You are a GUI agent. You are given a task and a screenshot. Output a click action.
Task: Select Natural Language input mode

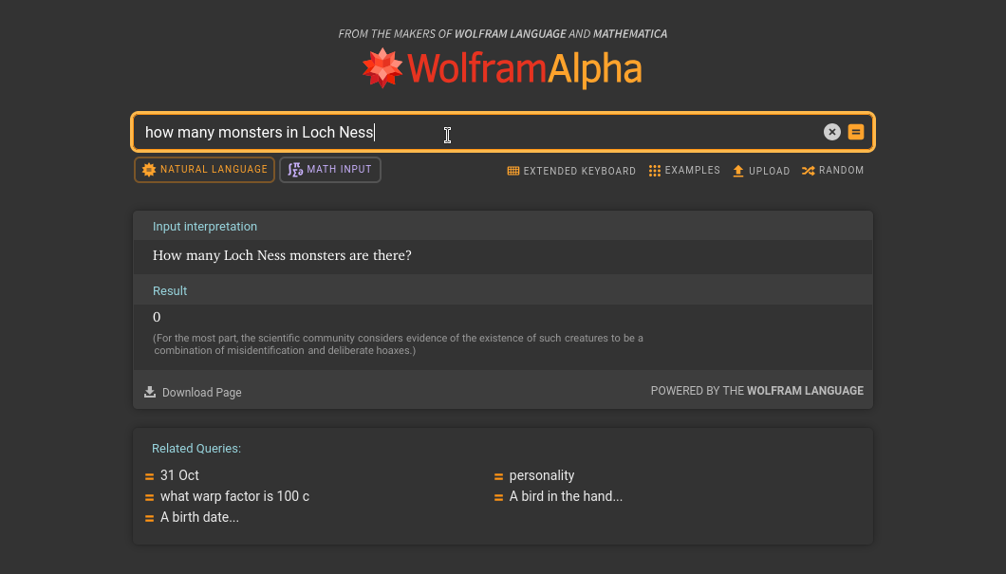(x=205, y=169)
